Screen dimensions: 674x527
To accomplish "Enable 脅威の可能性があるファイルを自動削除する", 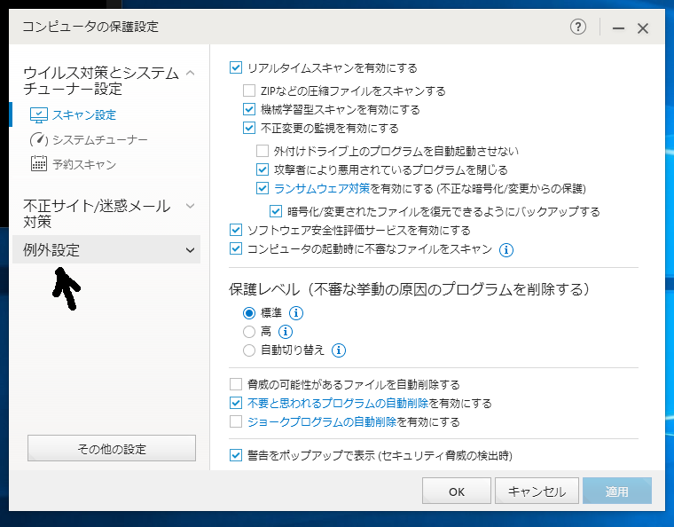I will tap(236, 384).
